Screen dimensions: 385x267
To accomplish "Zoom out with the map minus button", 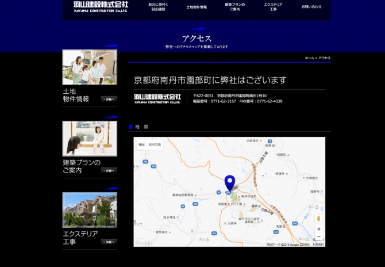I will (319, 237).
